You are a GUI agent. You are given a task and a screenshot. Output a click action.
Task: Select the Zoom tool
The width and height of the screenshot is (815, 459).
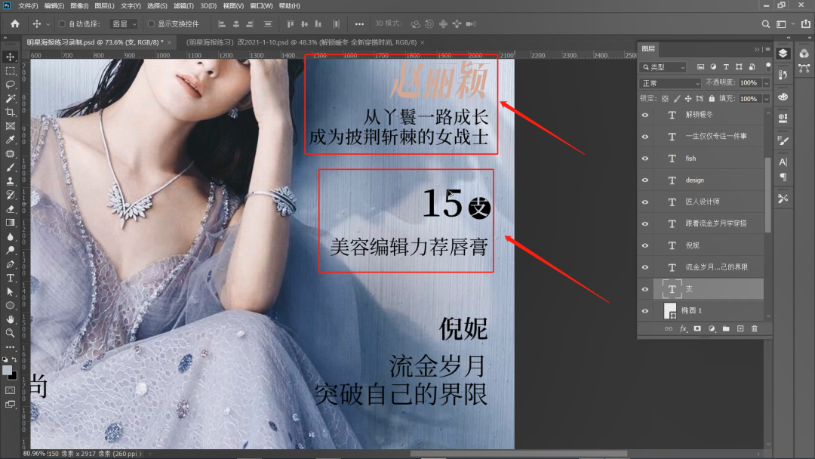pos(10,333)
